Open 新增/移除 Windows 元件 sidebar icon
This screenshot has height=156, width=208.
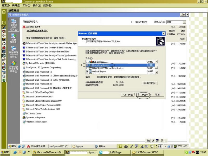[14, 52]
